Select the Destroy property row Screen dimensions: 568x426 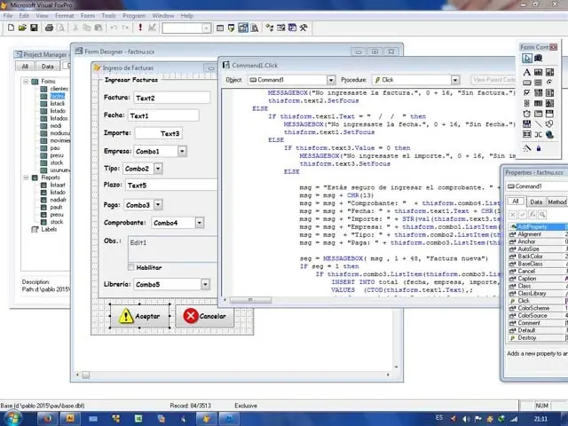[x=538, y=337]
